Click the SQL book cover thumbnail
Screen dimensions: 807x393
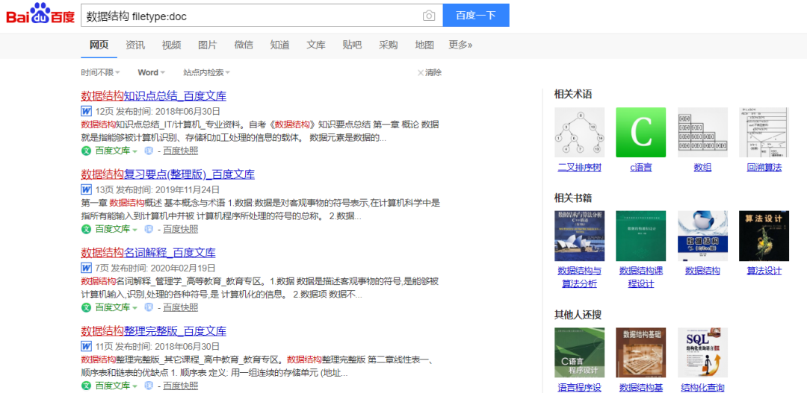[x=702, y=353]
